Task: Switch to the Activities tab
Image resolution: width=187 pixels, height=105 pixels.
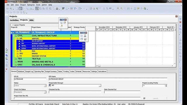Action: click(x=14, y=20)
